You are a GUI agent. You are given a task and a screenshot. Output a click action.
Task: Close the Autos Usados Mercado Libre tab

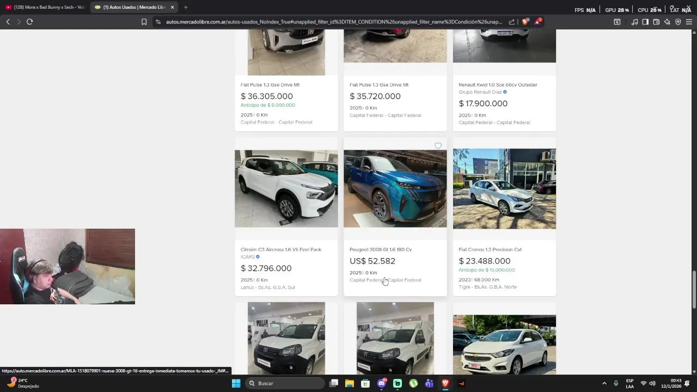point(172,7)
